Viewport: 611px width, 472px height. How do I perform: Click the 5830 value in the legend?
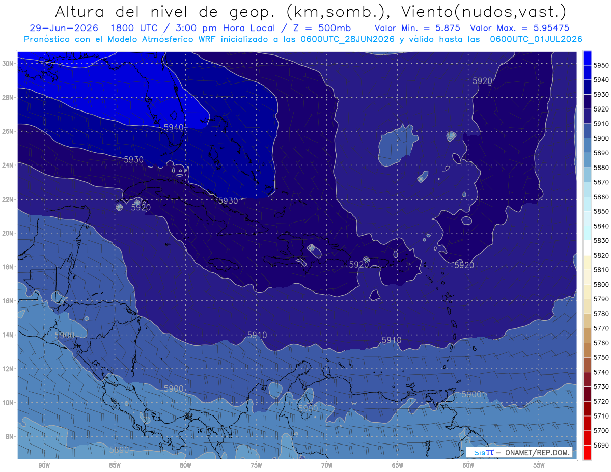coord(601,240)
